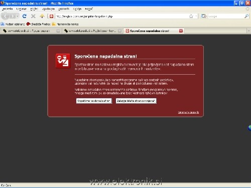This screenshot has width=251, height=188.
Task: Go to home page via house icon
Action: pyautogui.click(x=42, y=16)
